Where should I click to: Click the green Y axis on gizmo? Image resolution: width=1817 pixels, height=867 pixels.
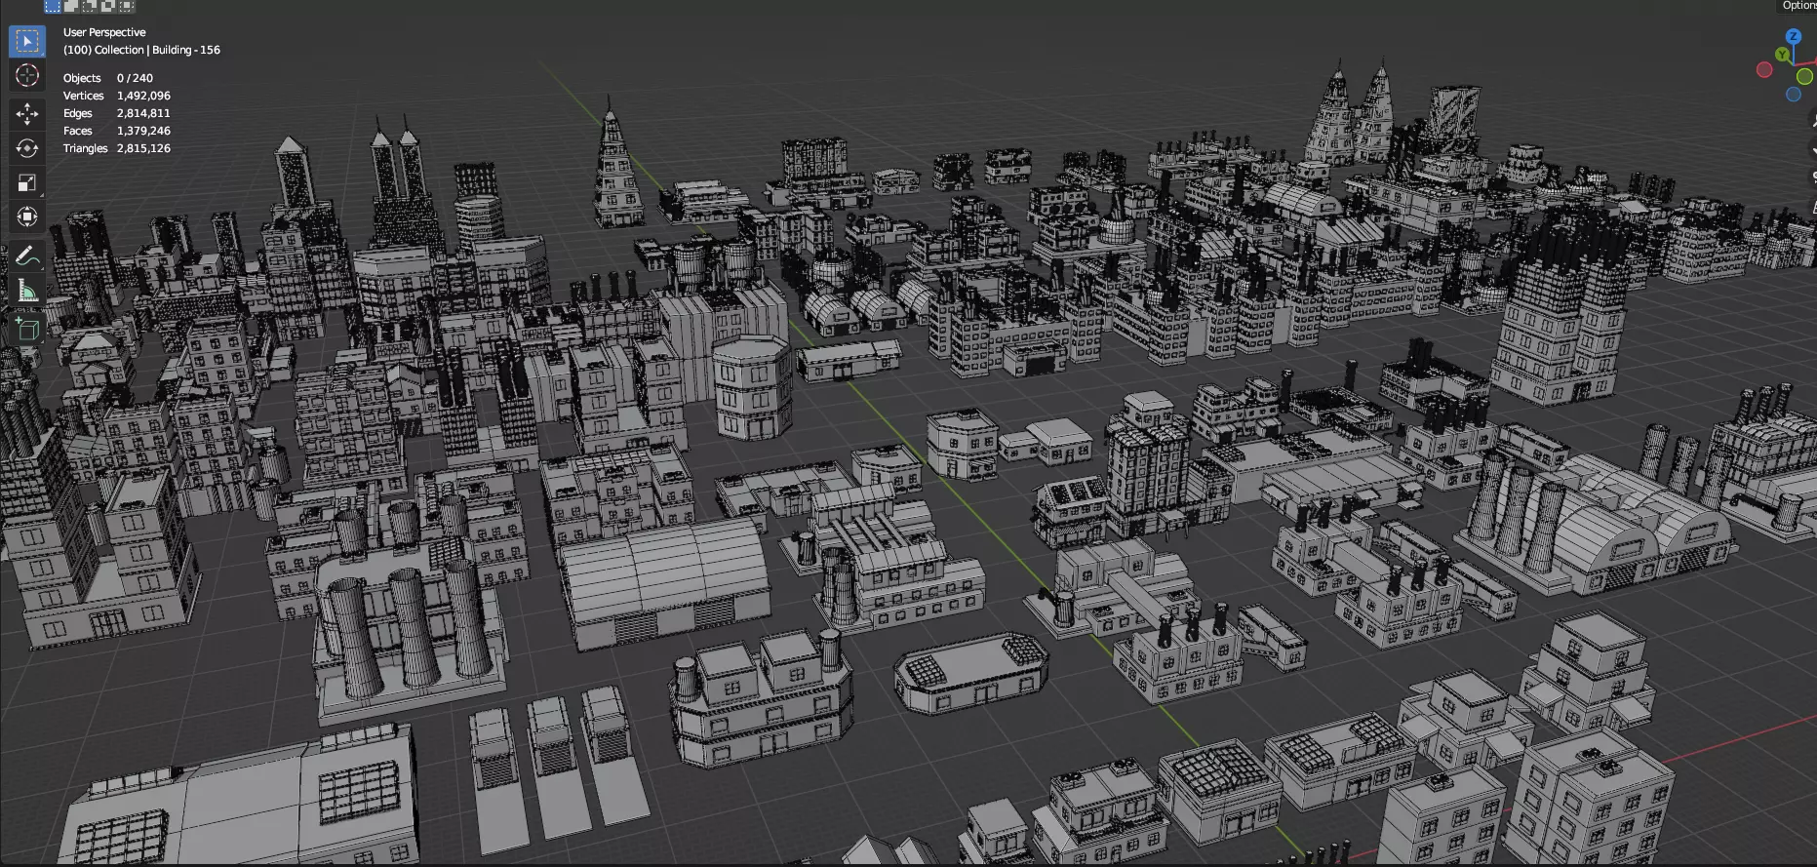[x=1783, y=55]
